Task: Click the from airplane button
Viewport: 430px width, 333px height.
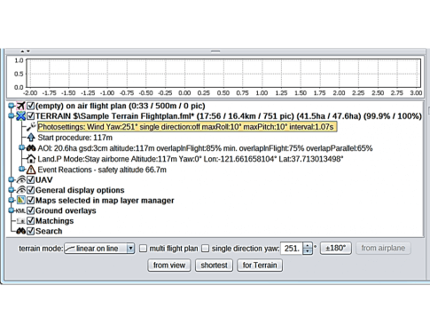Action: click(383, 248)
